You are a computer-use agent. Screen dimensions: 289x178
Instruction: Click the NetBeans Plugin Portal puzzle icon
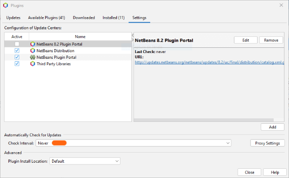click(x=32, y=57)
